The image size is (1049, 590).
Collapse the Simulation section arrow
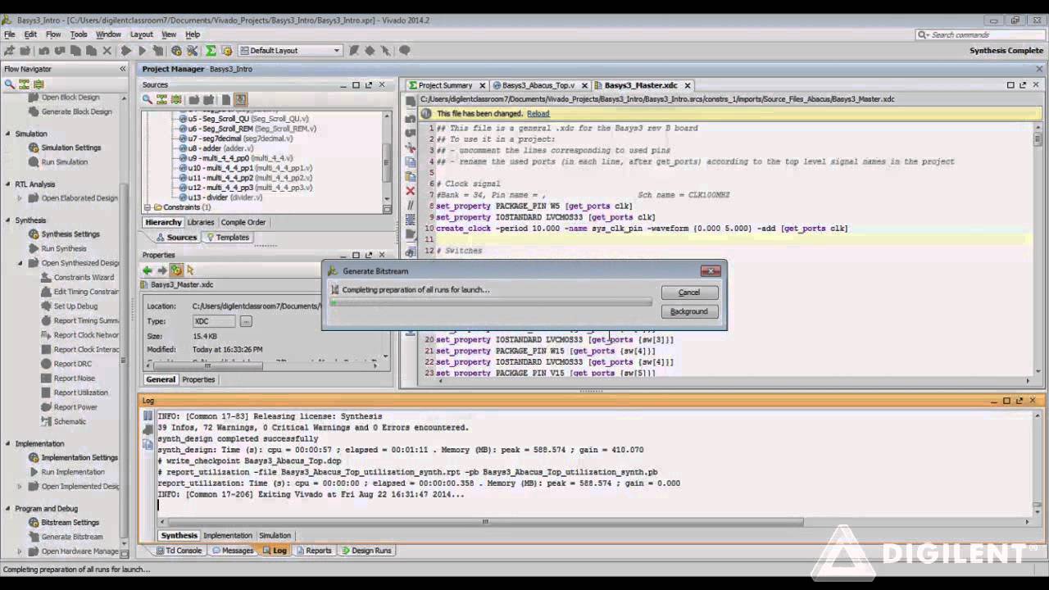pos(7,134)
